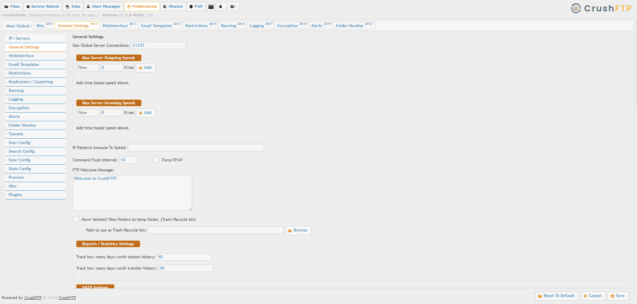Click Reset To Default button
Screen dimensions: 637x304
pyautogui.click(x=557, y=296)
